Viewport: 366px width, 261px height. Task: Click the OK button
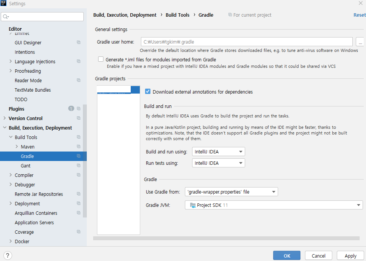[x=287, y=256]
